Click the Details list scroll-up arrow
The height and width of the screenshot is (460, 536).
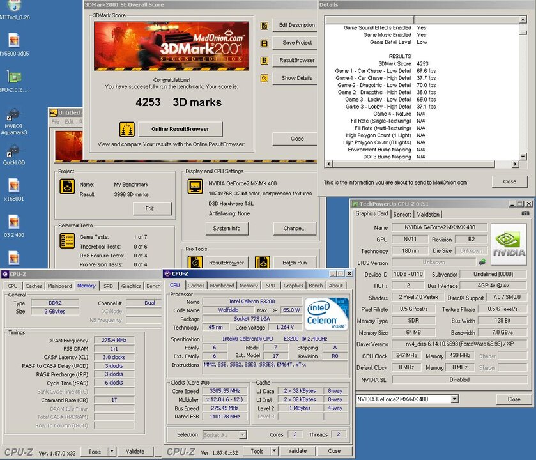(x=523, y=19)
